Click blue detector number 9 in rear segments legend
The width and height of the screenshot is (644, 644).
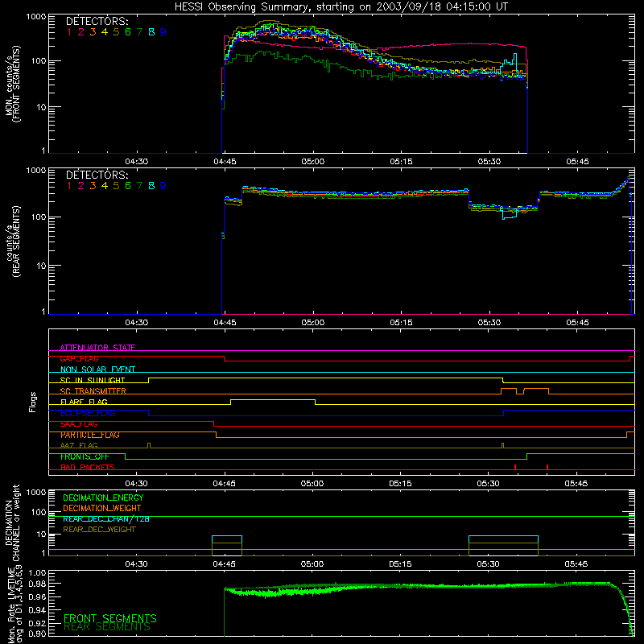(163, 186)
